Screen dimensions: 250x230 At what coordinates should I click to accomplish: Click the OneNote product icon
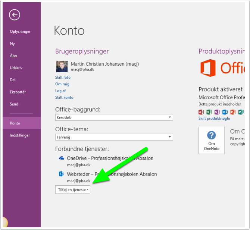(x=217, y=112)
